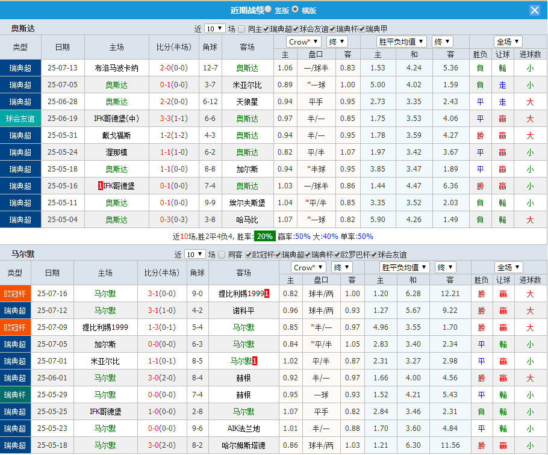This screenshot has width=548, height=455.
Task: Click the yellow 输 badge for 布洛马波卡纳 match
Action: (x=503, y=68)
